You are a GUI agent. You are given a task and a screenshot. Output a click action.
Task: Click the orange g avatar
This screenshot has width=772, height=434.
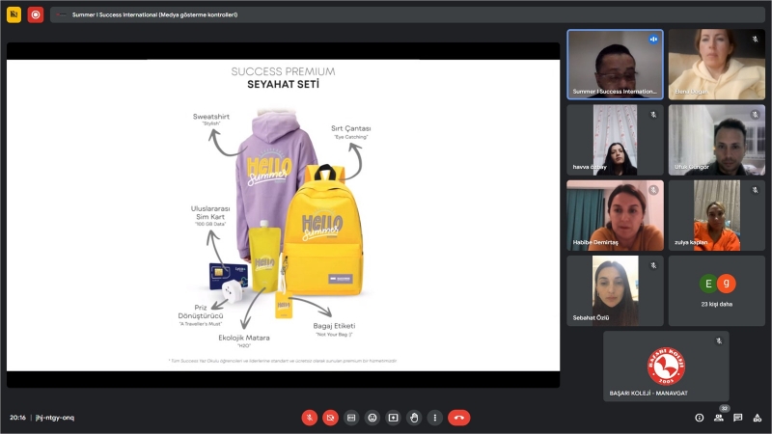point(727,284)
